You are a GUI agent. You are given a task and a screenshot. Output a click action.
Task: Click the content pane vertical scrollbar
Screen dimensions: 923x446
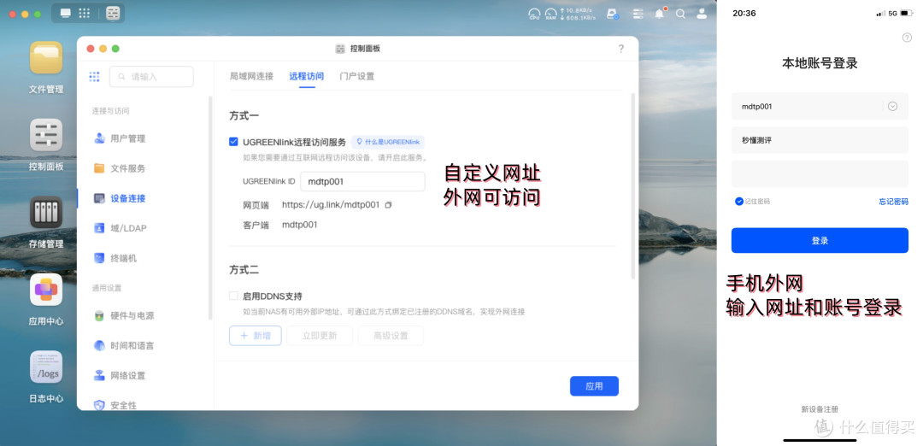click(x=632, y=185)
